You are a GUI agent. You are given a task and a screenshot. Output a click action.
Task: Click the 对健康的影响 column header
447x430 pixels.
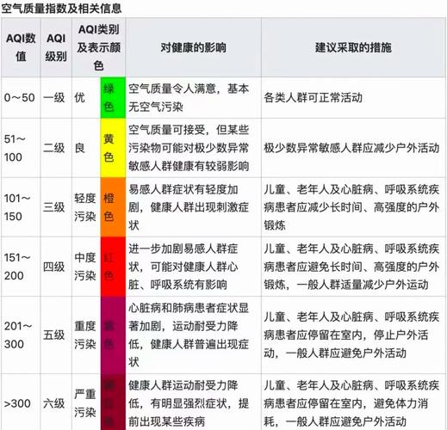pyautogui.click(x=193, y=47)
